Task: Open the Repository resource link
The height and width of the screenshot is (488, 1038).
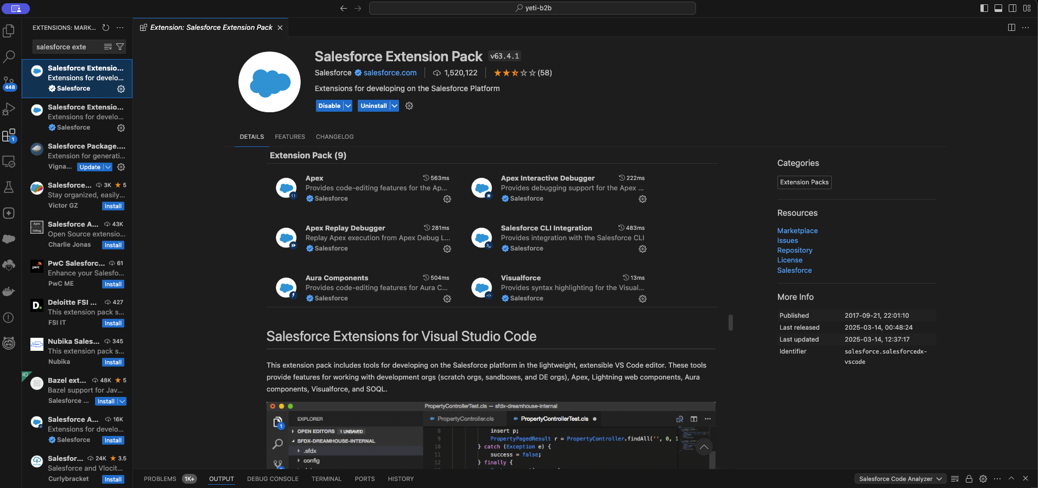Action: (795, 250)
